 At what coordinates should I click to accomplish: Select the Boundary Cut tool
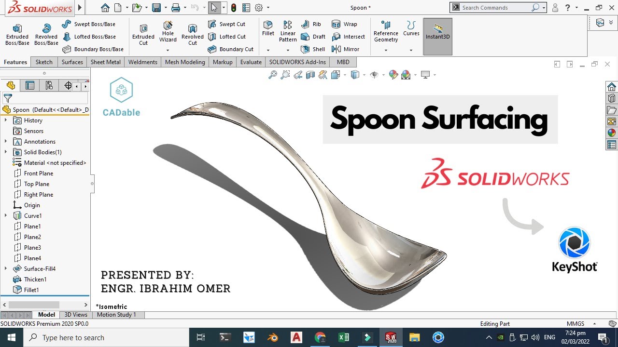pyautogui.click(x=231, y=49)
